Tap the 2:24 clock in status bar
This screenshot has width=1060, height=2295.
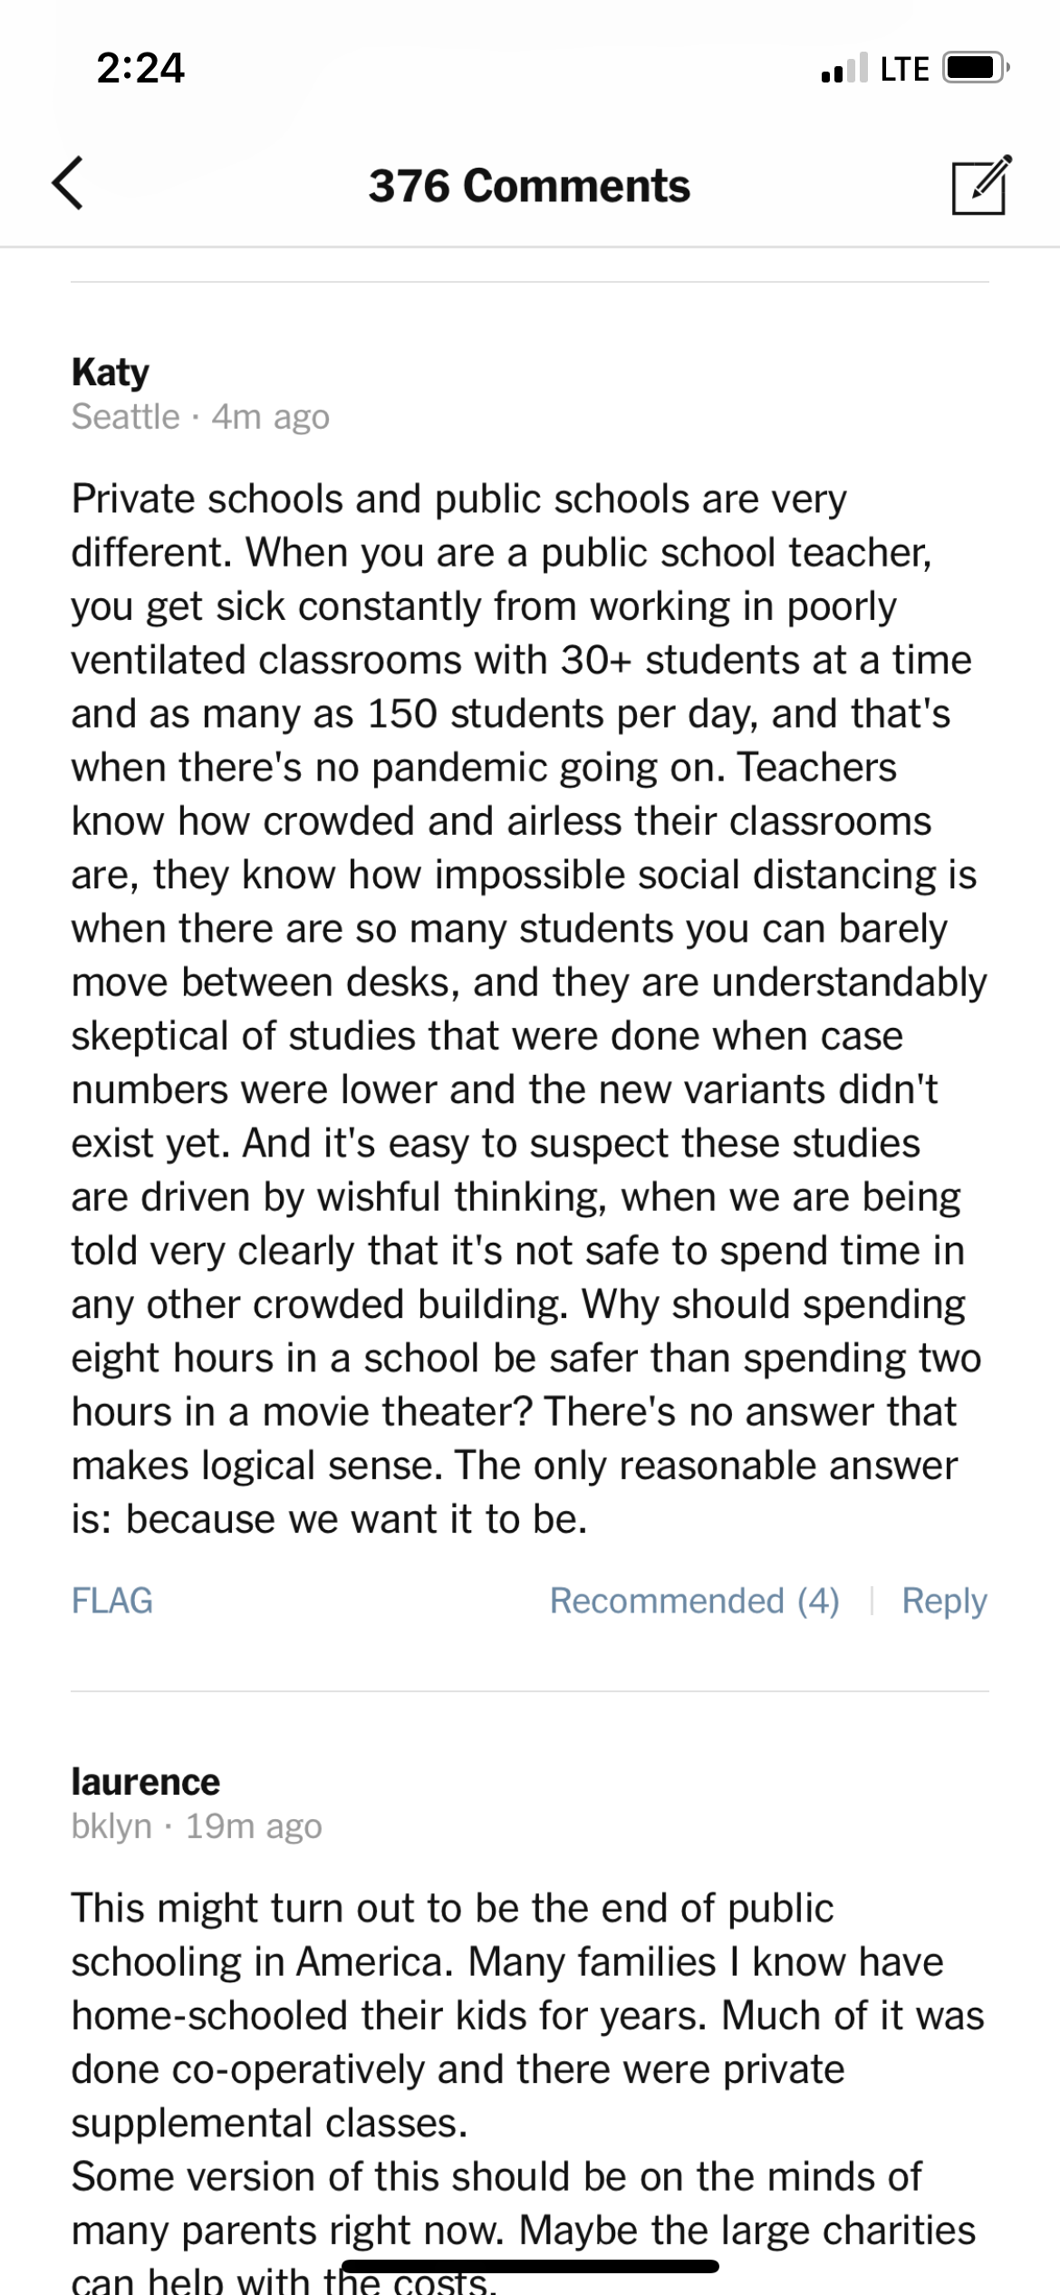pyautogui.click(x=140, y=68)
